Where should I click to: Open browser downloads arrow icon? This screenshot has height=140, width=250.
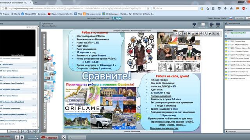tap(225, 9)
